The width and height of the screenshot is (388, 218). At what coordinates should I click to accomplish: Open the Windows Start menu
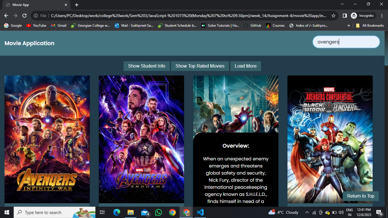click(x=7, y=212)
